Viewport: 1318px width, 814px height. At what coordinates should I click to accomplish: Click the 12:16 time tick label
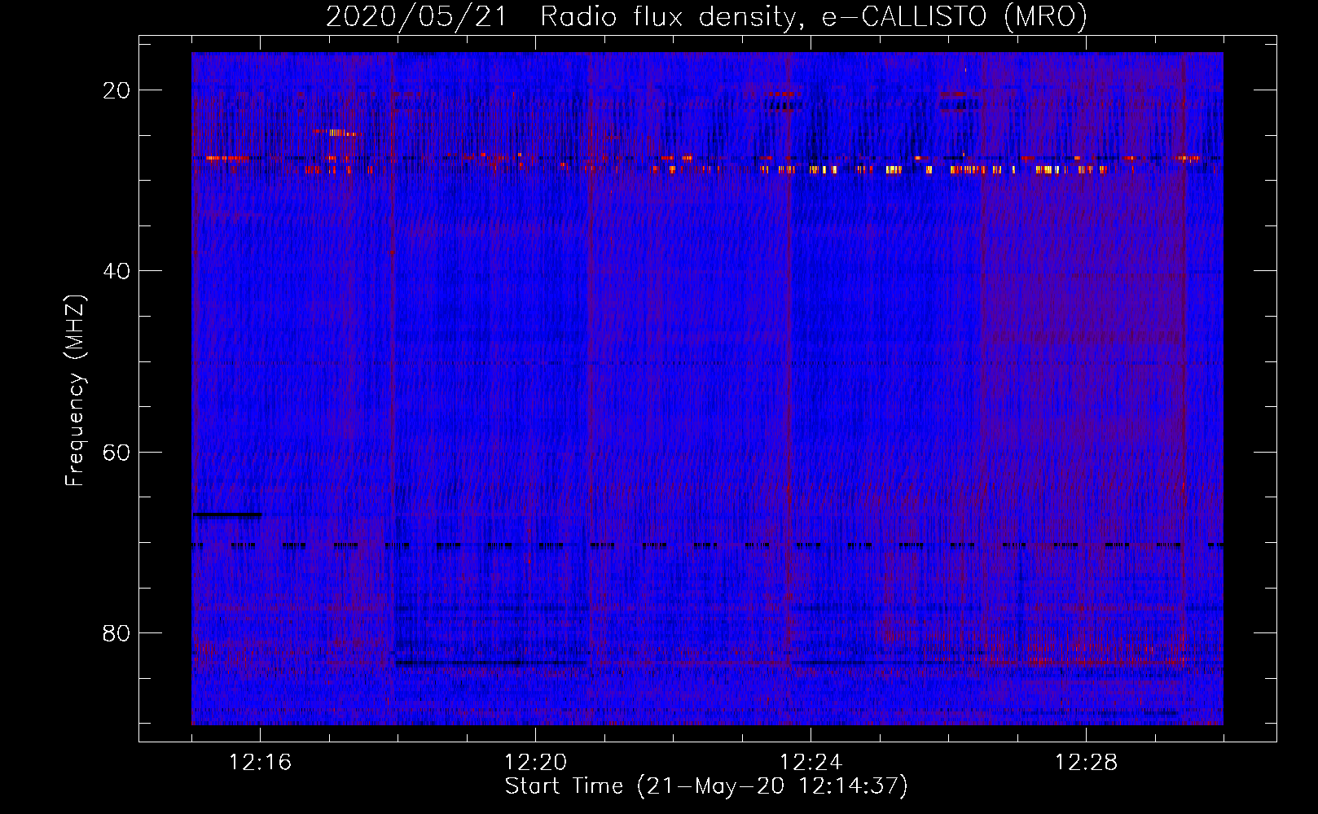(261, 763)
